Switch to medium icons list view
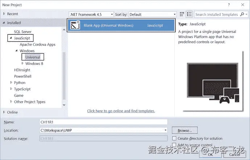 click(189, 14)
